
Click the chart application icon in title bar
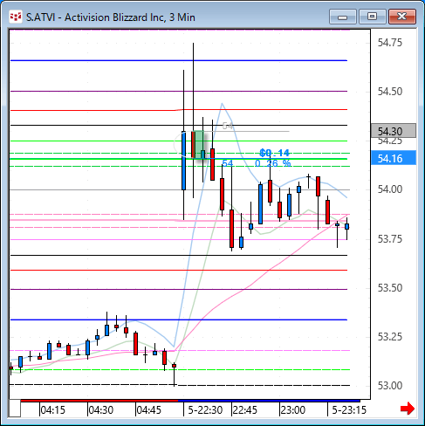tap(15, 17)
